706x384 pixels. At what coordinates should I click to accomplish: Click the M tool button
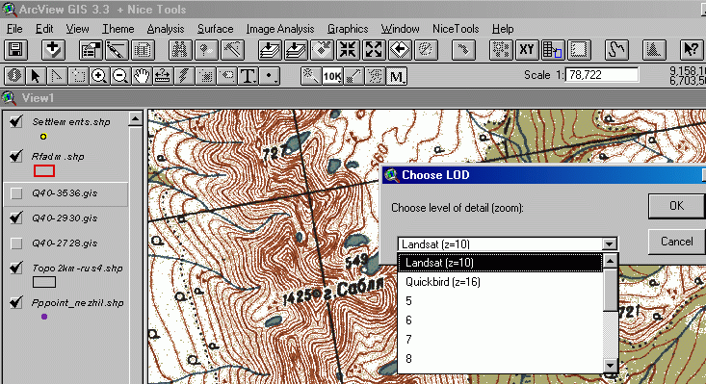tap(396, 75)
